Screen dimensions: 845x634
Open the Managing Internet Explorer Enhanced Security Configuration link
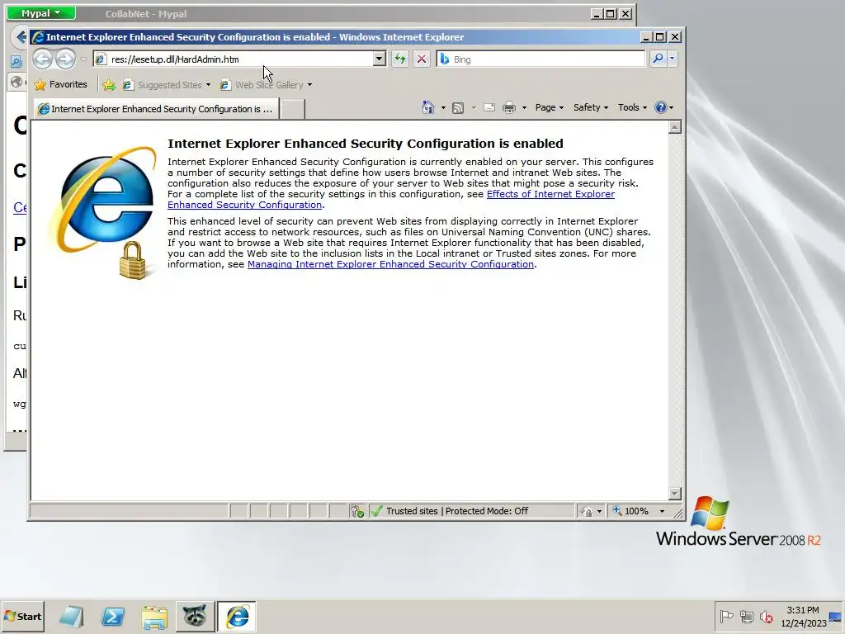[x=390, y=264]
